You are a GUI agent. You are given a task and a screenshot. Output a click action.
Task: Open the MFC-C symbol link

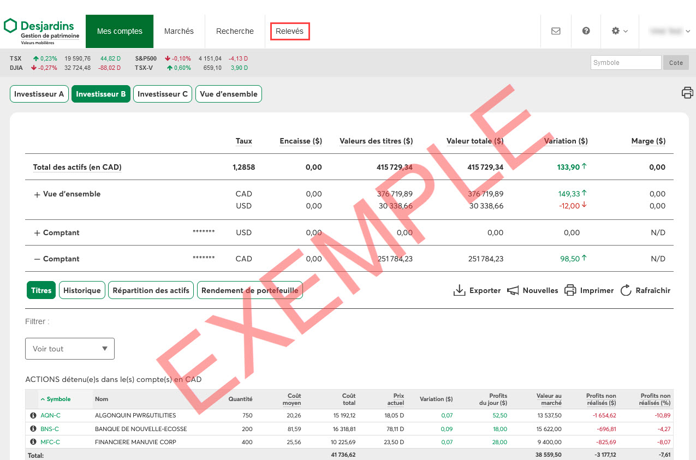point(50,442)
